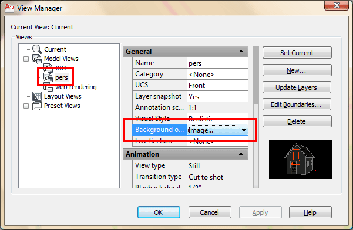Click the 'Annotation sc...' property label
The height and width of the screenshot is (230, 353).
pos(159,107)
